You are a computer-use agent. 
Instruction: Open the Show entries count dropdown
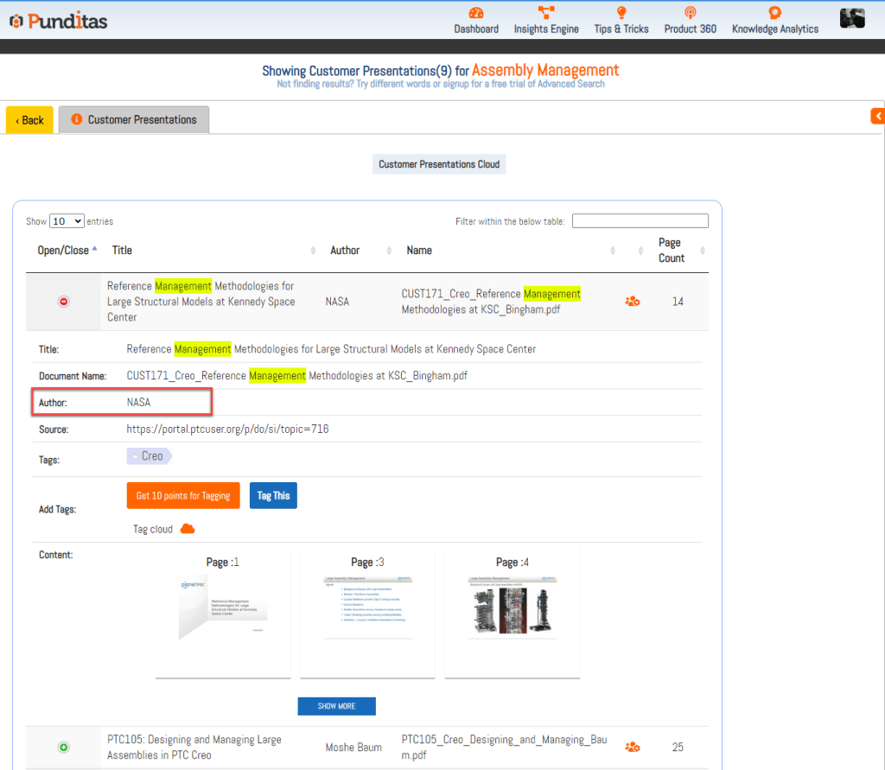67,221
